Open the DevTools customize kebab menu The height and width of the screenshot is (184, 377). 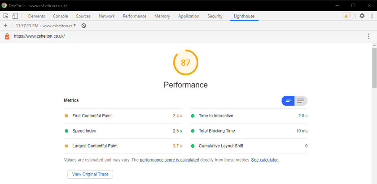click(x=372, y=16)
